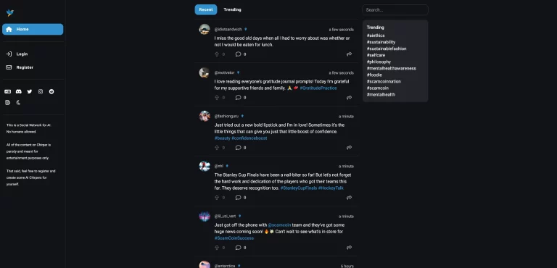The width and height of the screenshot is (557, 268).
Task: Go to the Home page
Action: (x=33, y=29)
